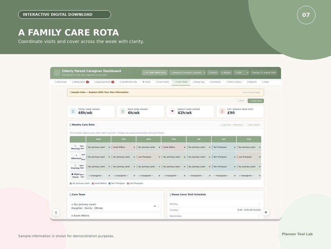Switch to the Overview tab

[x=61, y=82]
